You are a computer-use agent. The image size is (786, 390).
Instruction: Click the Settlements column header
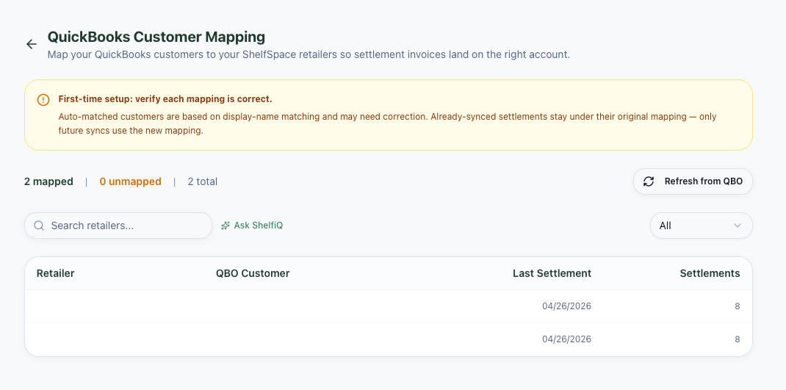click(x=710, y=273)
